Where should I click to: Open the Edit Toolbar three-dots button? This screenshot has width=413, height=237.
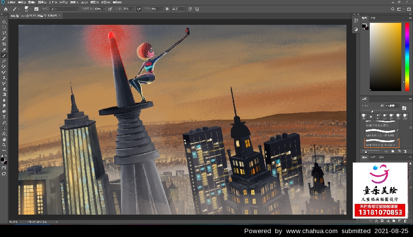[4, 151]
